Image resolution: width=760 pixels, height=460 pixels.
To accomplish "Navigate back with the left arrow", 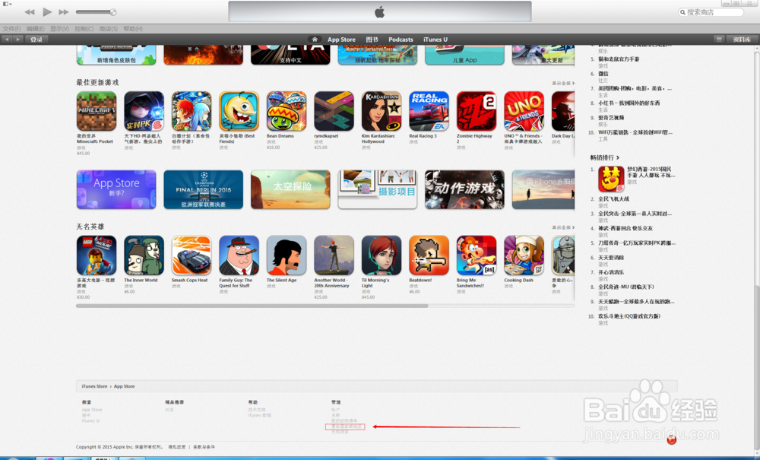I will tap(8, 40).
